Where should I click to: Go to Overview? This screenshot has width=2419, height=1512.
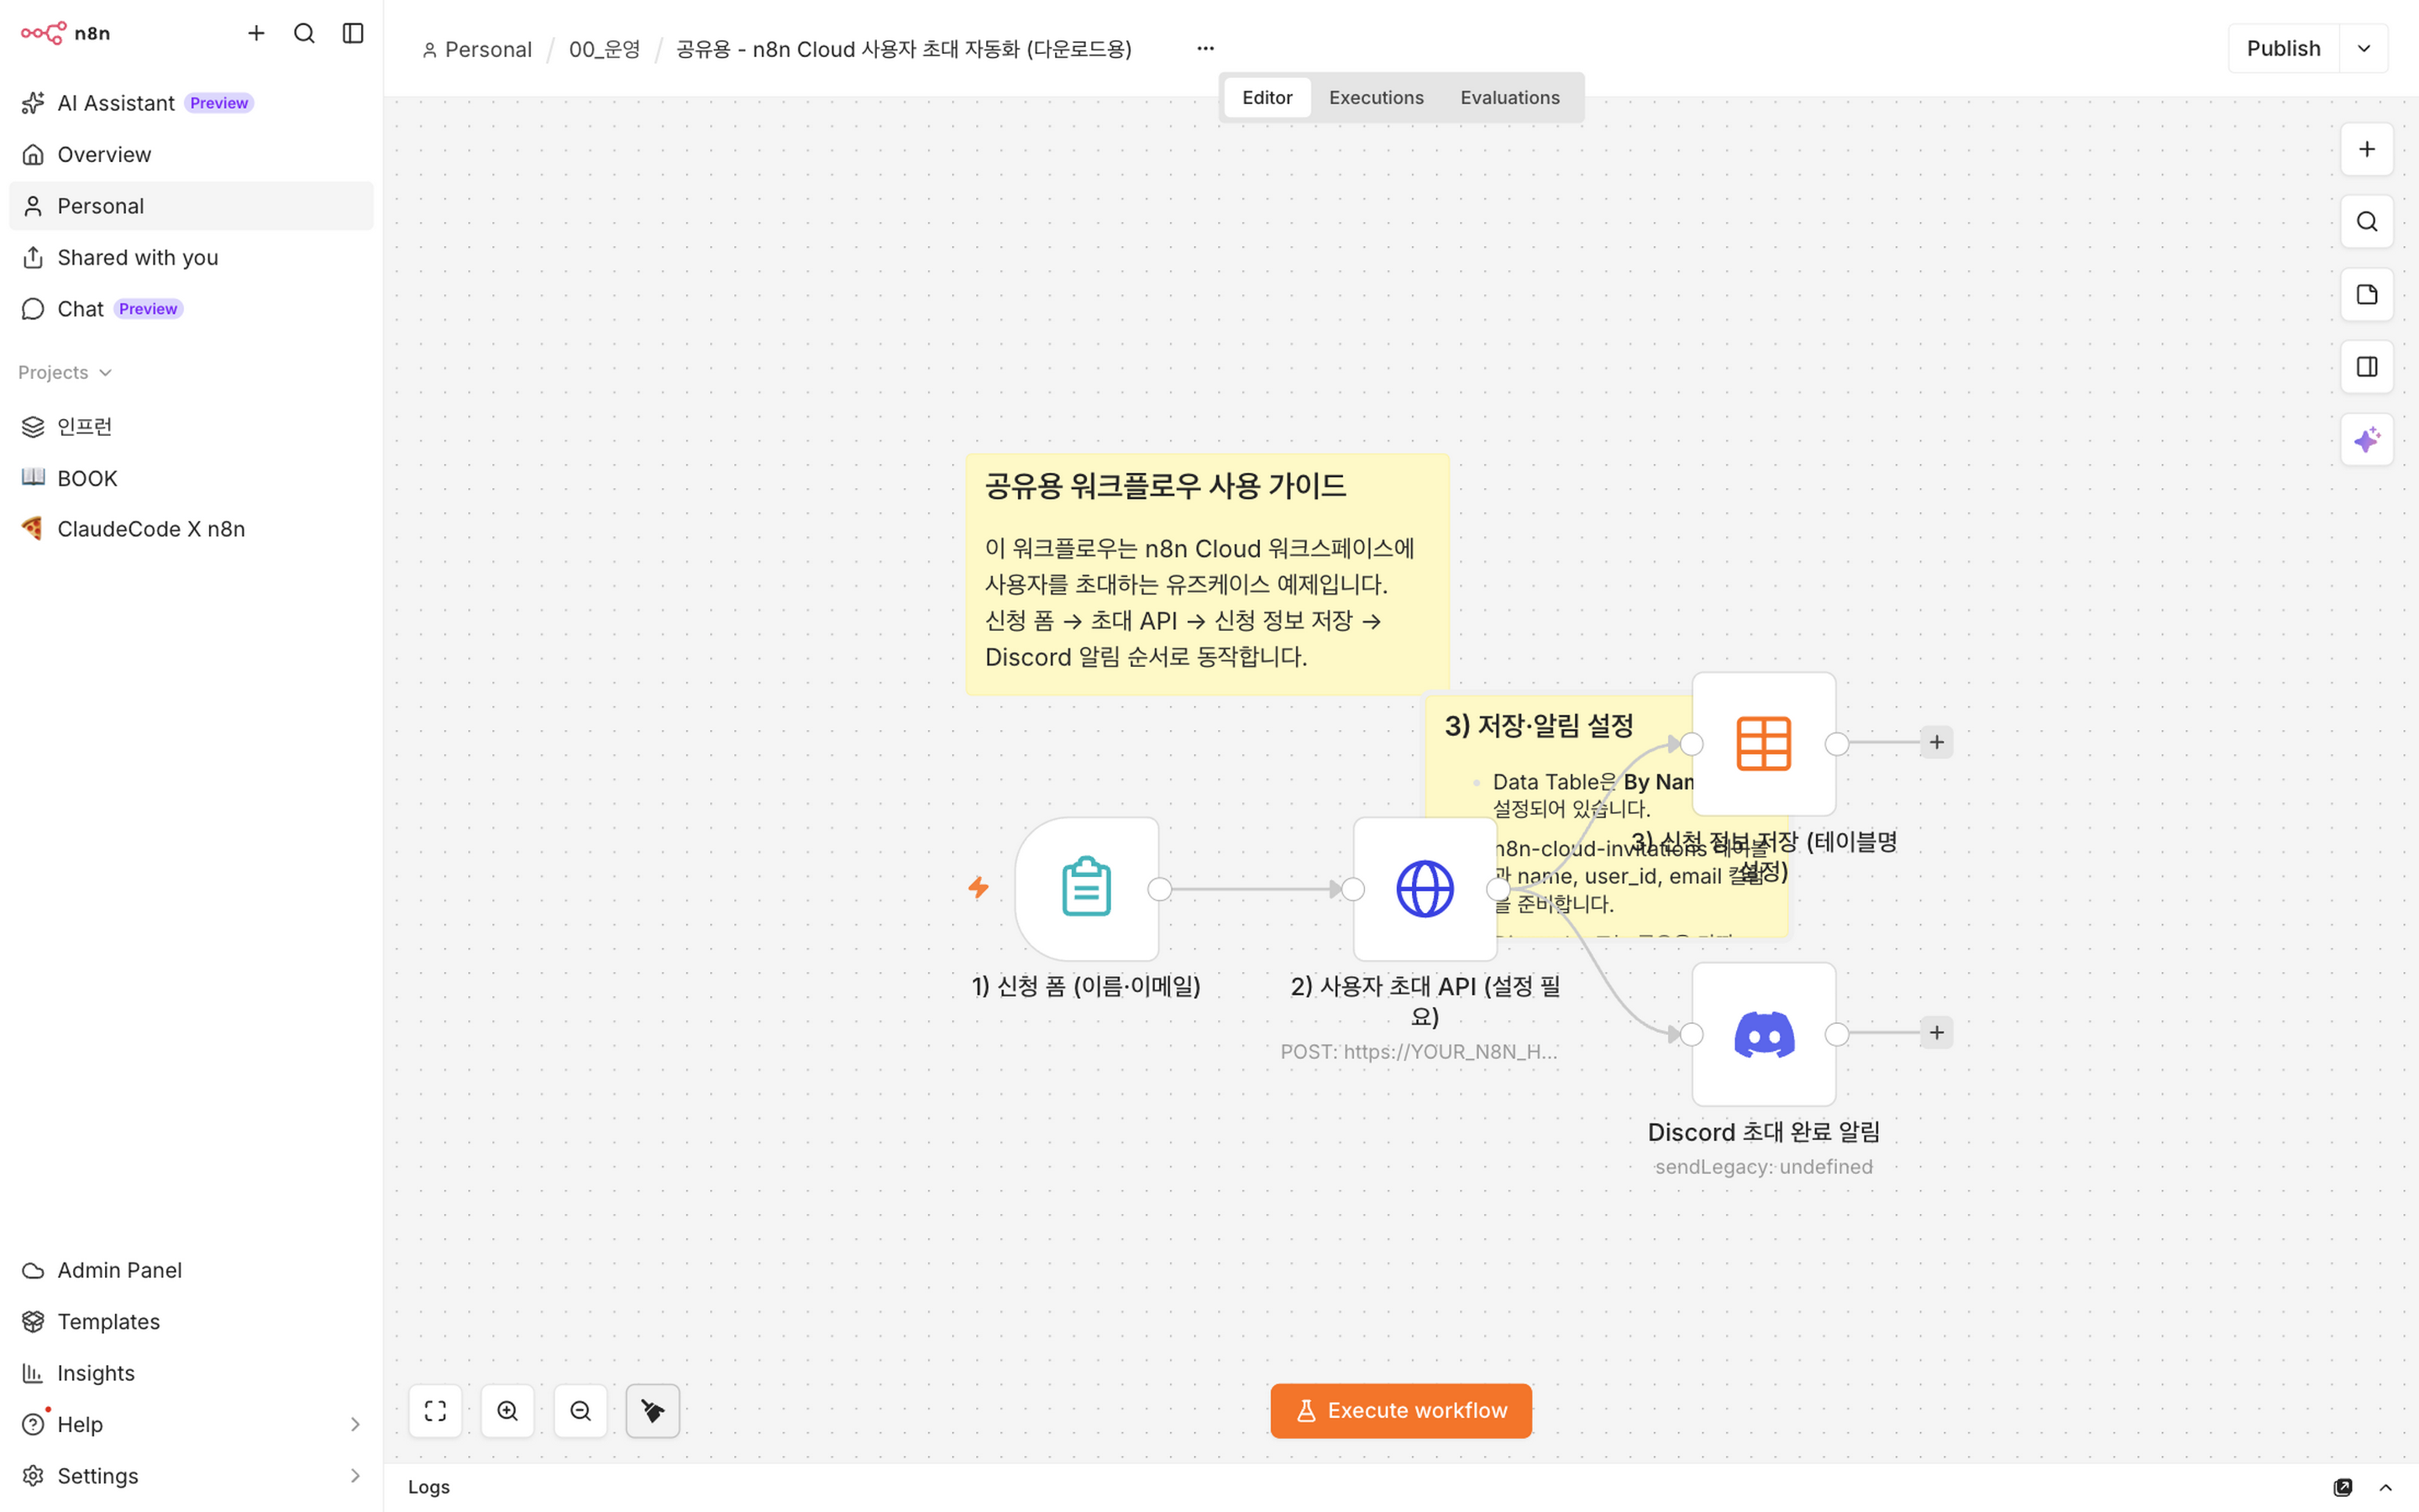(191, 154)
